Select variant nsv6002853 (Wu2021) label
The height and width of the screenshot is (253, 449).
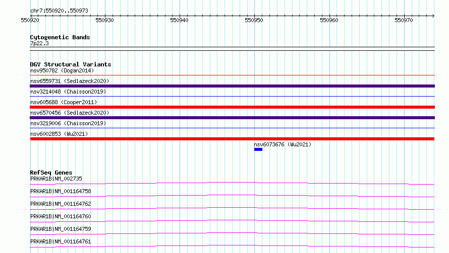(x=59, y=134)
